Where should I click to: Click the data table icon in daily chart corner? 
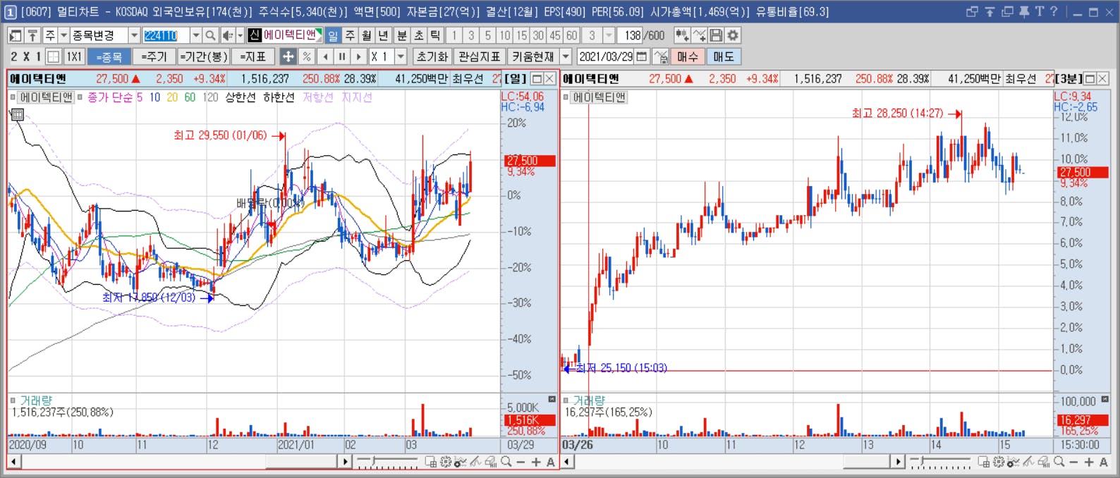(18, 114)
